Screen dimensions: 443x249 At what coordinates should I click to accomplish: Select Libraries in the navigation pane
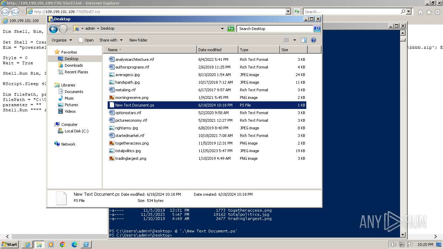point(68,85)
